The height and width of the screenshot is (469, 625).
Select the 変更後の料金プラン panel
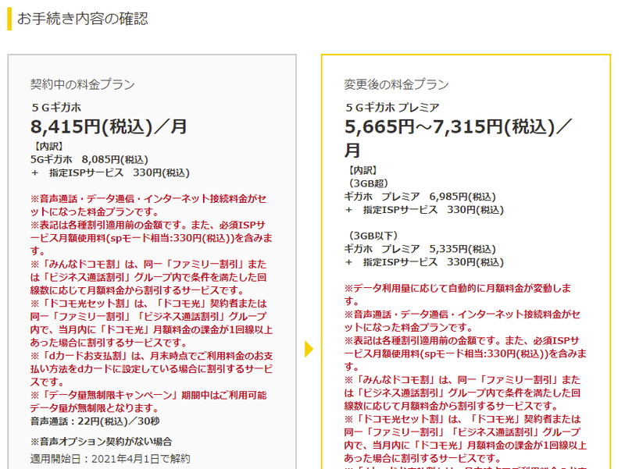(x=469, y=234)
